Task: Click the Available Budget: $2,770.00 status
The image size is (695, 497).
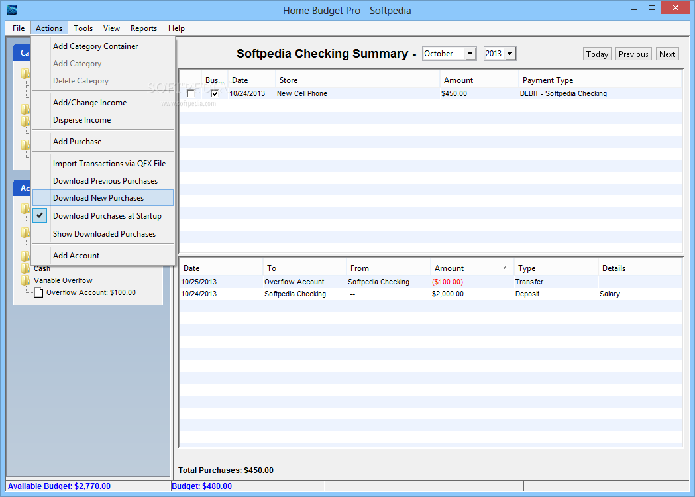Action: 59,486
